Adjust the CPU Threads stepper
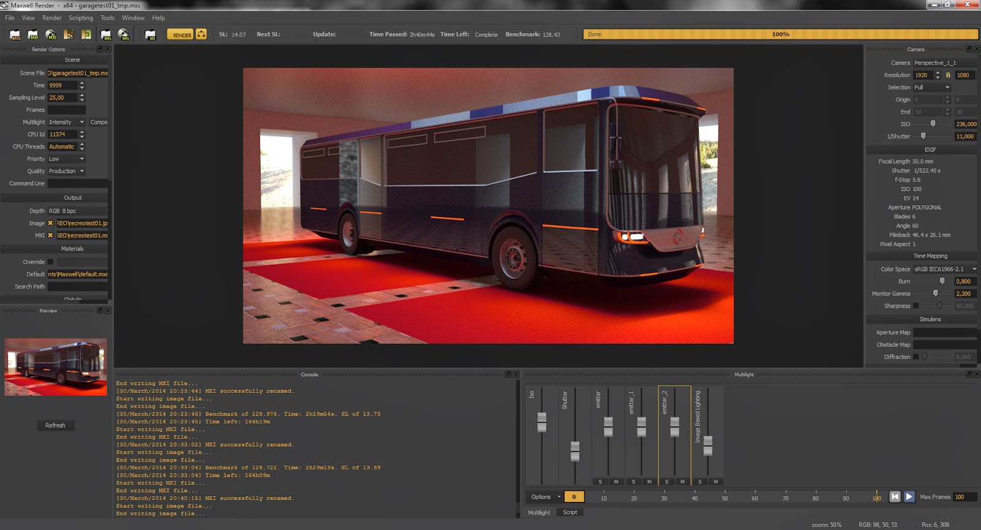This screenshot has height=530, width=981. [x=82, y=146]
